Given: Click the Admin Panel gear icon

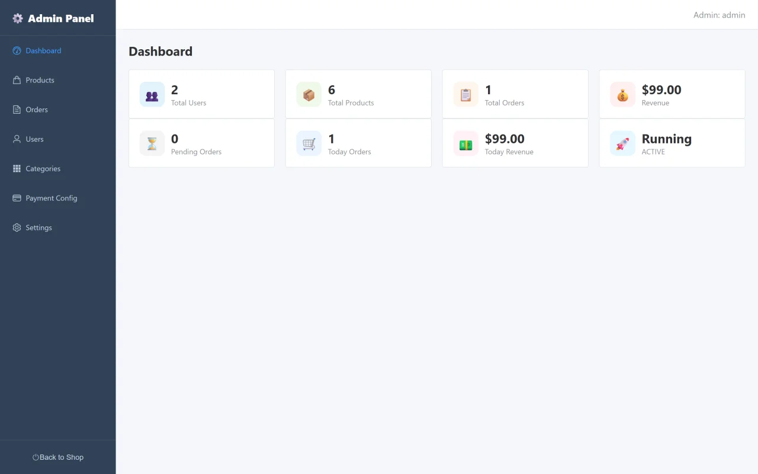Looking at the screenshot, I should (x=18, y=18).
